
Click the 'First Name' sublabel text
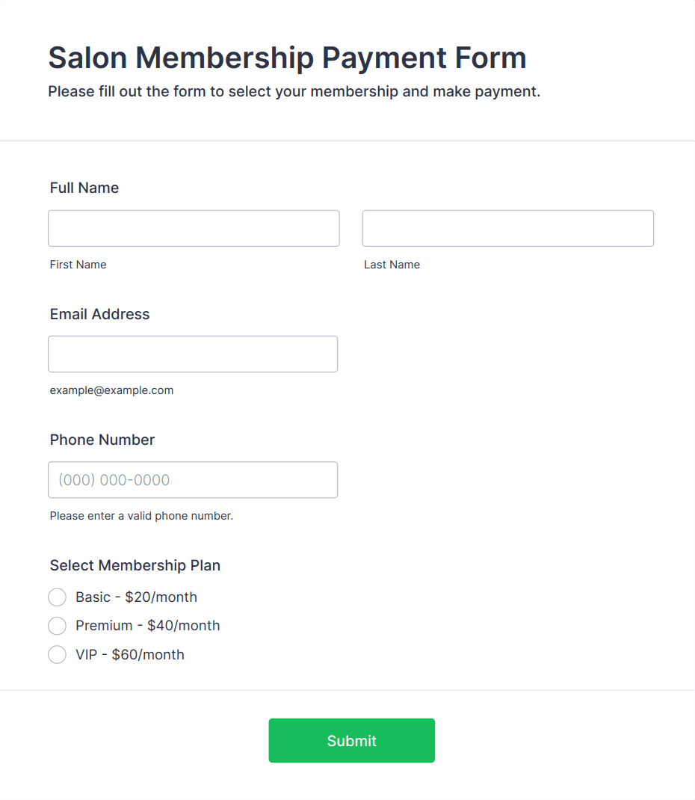(x=78, y=265)
